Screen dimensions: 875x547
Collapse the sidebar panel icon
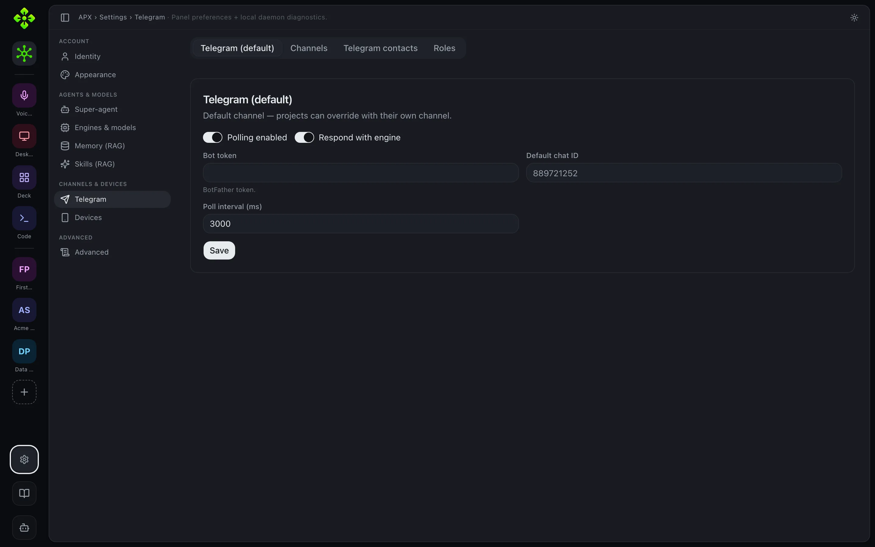65,17
